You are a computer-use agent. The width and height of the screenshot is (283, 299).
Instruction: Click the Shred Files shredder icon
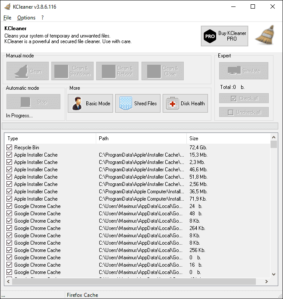pos(126,103)
